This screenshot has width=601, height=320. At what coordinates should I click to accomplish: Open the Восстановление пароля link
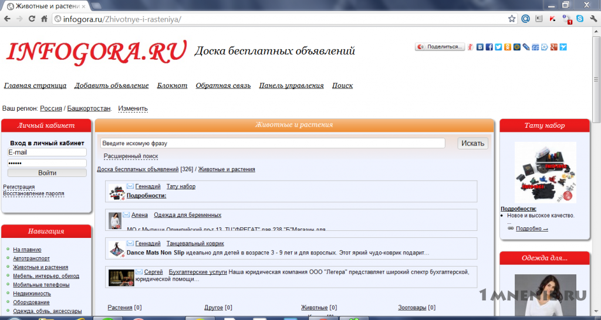33,193
